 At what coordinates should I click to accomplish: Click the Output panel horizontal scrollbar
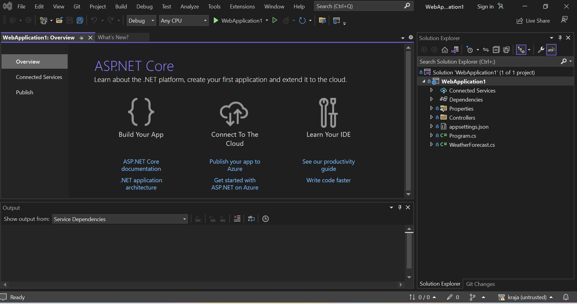click(x=203, y=284)
